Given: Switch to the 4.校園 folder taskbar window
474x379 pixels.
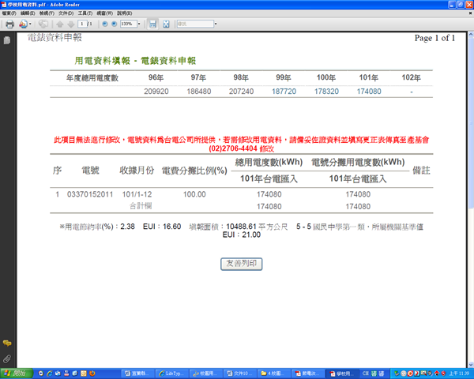Looking at the screenshot, I should pyautogui.click(x=274, y=373).
